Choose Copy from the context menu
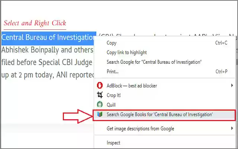The image size is (238, 149). pyautogui.click(x=165, y=43)
